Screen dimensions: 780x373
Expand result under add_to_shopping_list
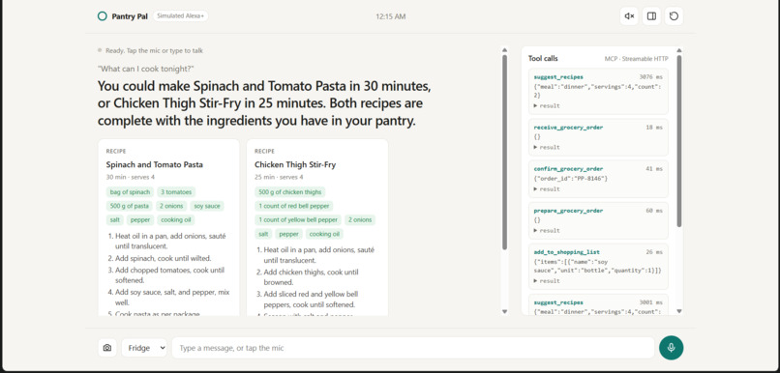[x=547, y=281]
